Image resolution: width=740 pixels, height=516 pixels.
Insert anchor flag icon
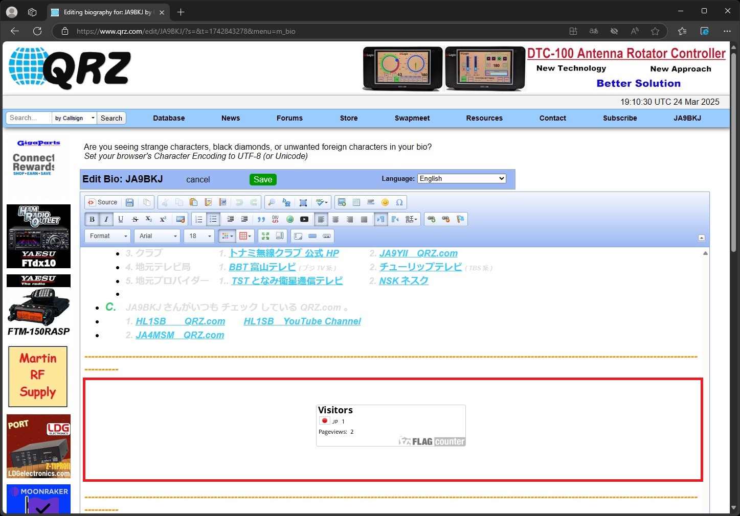[460, 219]
